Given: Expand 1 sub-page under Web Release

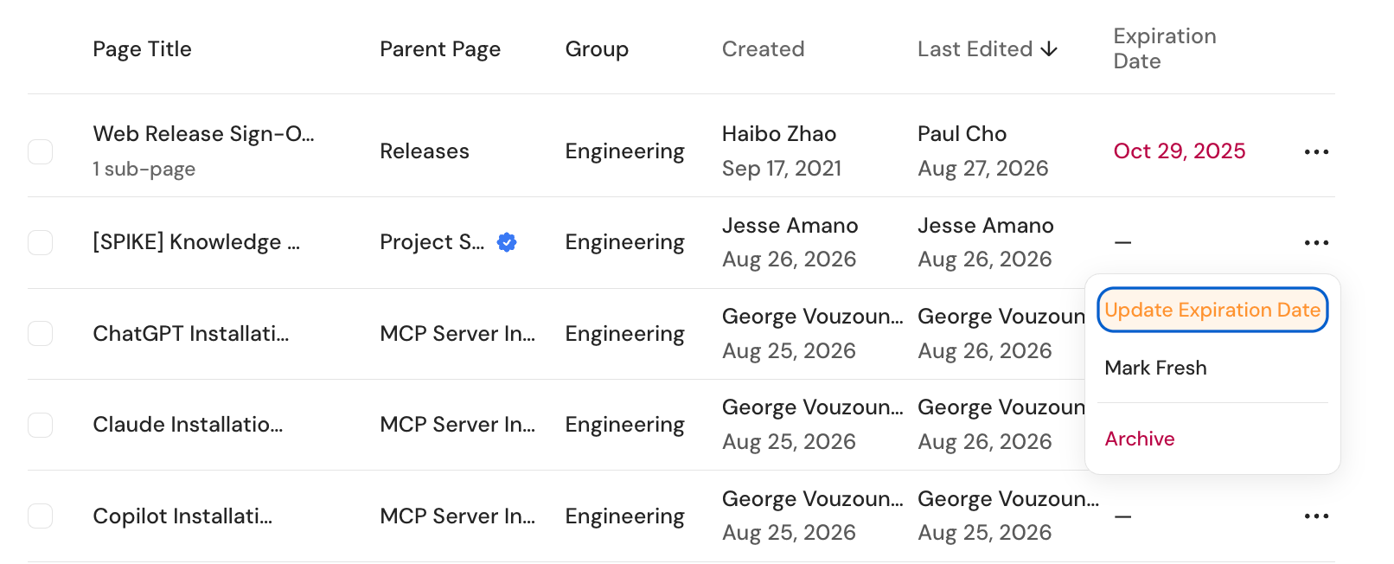Looking at the screenshot, I should point(144,169).
